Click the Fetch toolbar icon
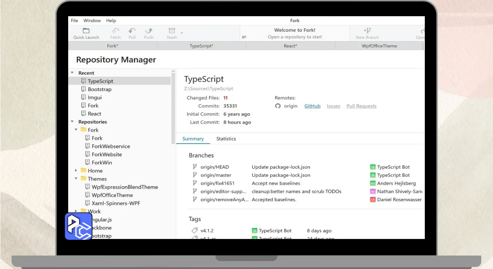This screenshot has height=269, width=493. pyautogui.click(x=116, y=31)
